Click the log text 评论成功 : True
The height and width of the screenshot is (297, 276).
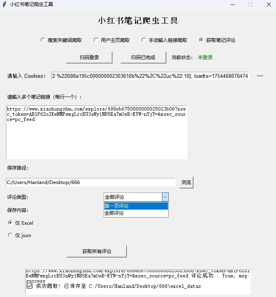[213, 275]
